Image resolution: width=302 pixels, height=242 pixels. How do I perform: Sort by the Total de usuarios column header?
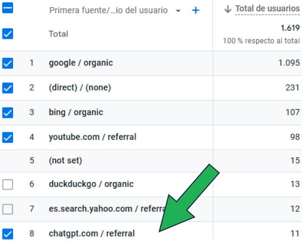[267, 9]
